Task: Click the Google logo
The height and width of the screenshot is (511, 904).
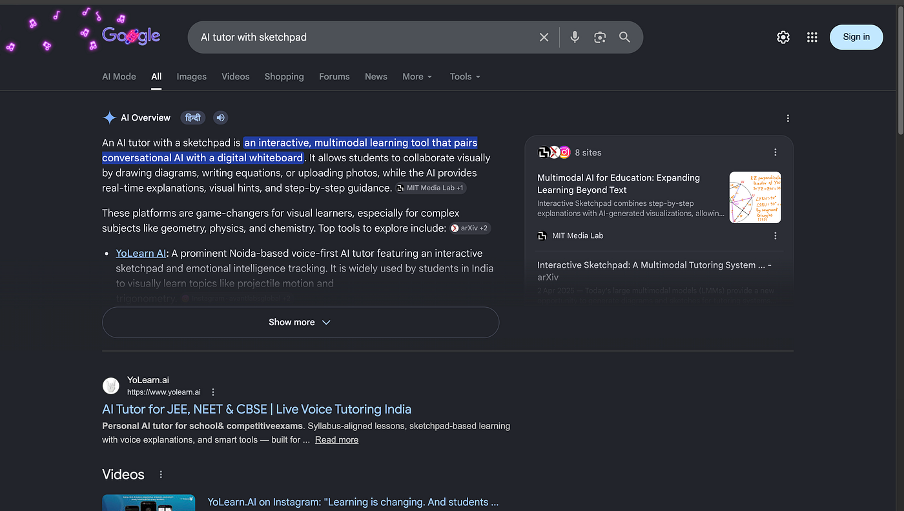Action: pyautogui.click(x=131, y=35)
